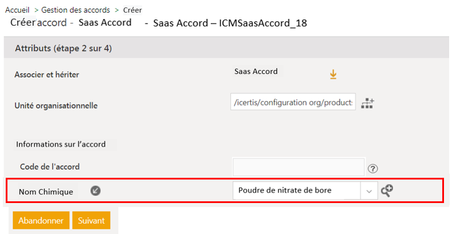The height and width of the screenshot is (234, 452).
Task: Focus the Code de l'accord field
Action: (x=298, y=167)
